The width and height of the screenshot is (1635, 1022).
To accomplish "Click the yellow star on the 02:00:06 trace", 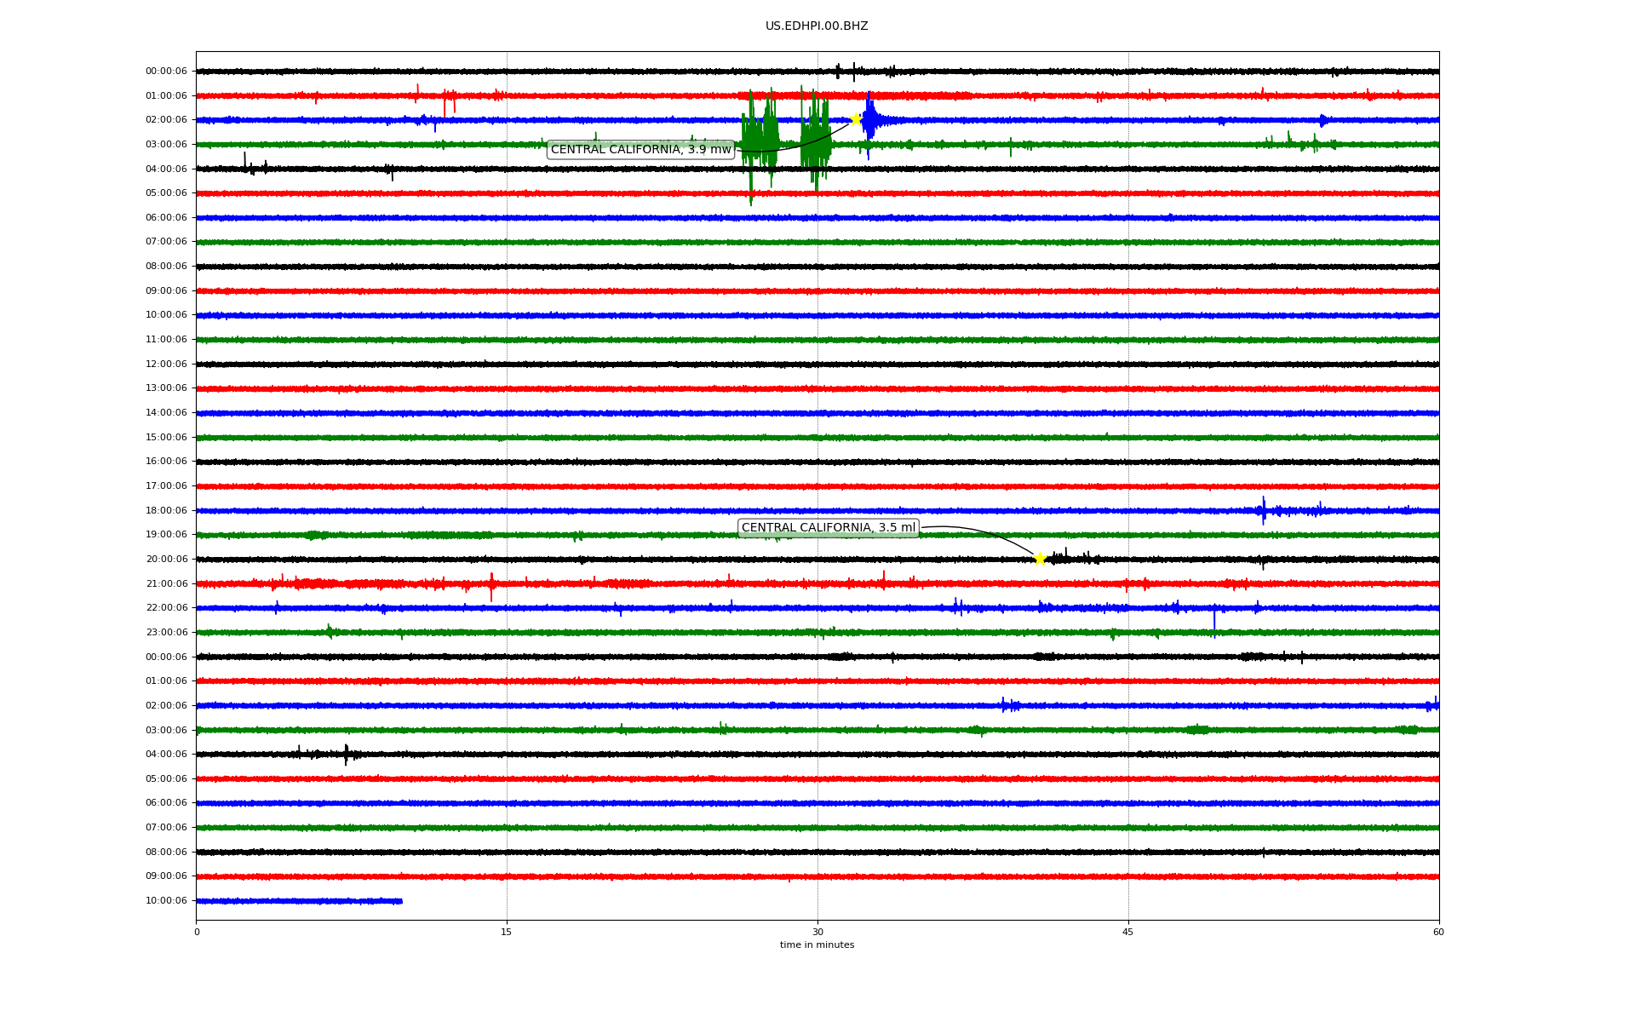I will [856, 119].
